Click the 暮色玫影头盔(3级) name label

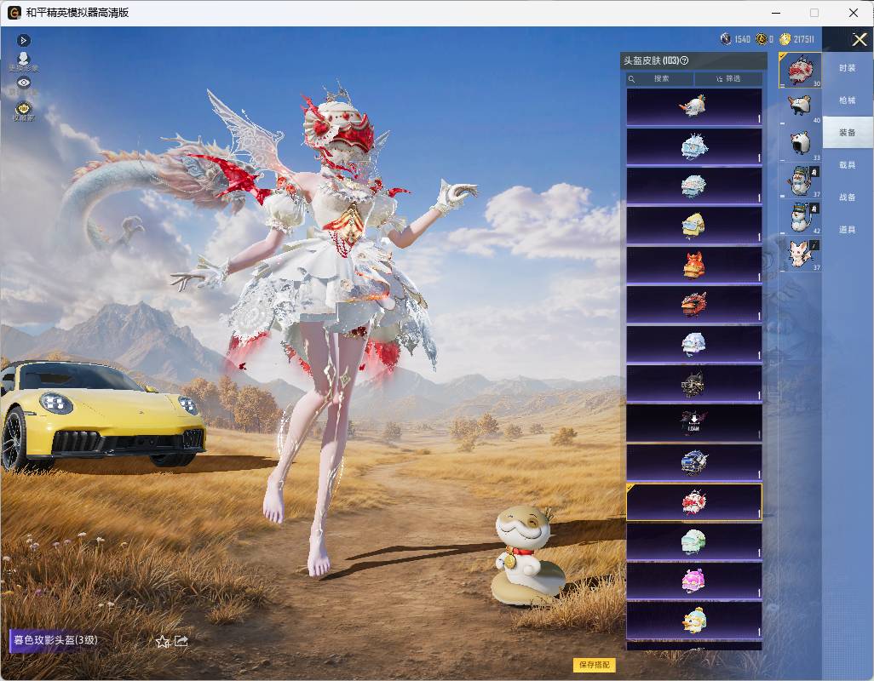point(55,640)
